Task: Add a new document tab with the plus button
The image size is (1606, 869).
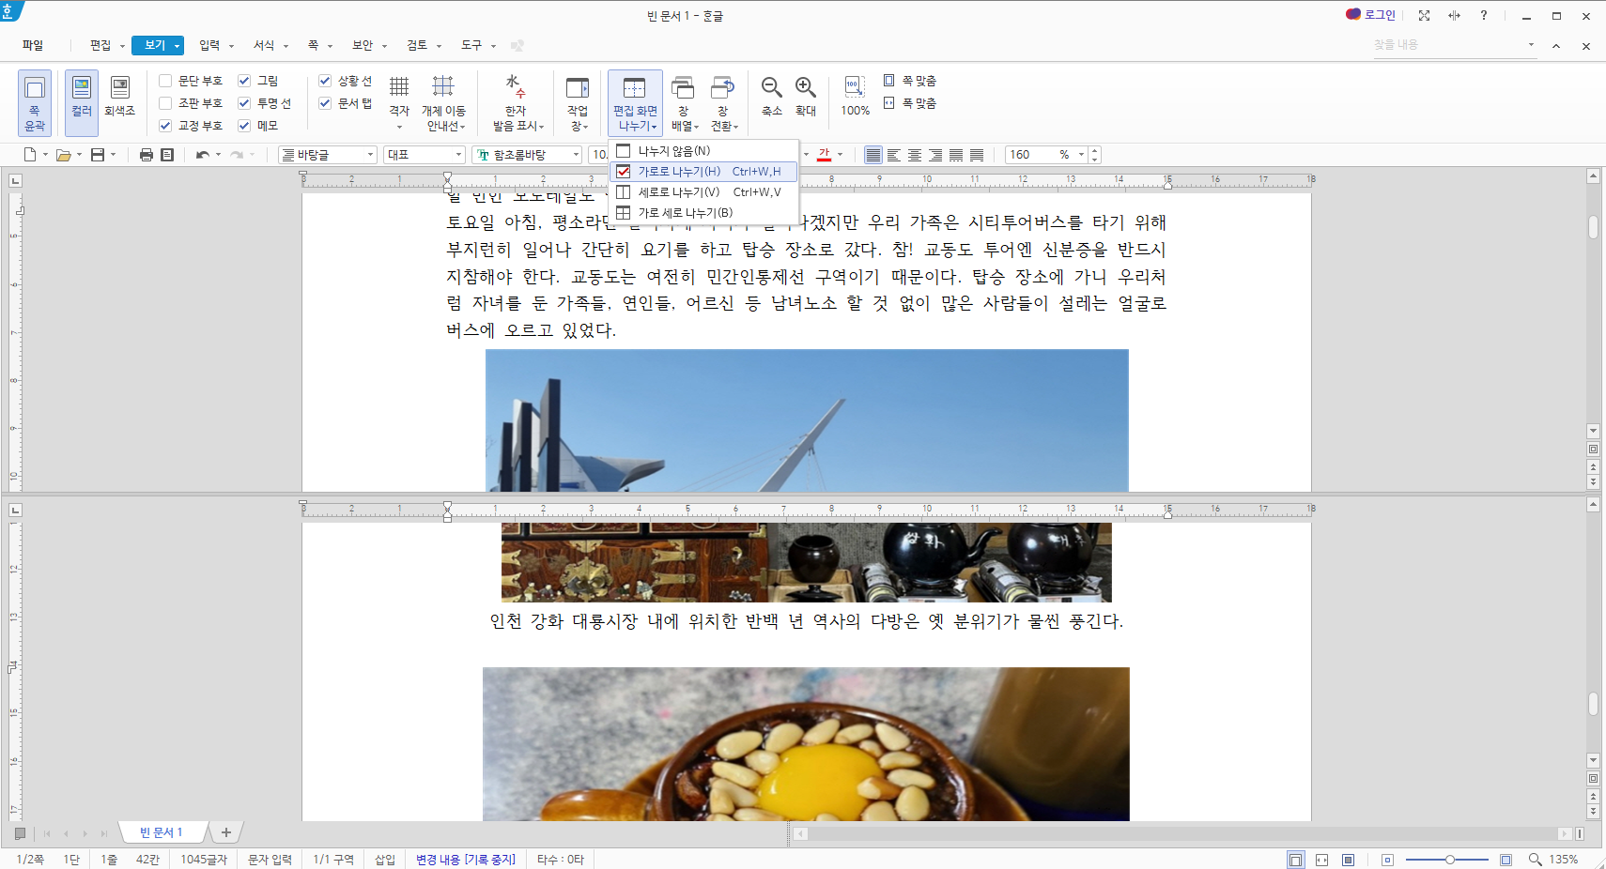Action: tap(226, 832)
